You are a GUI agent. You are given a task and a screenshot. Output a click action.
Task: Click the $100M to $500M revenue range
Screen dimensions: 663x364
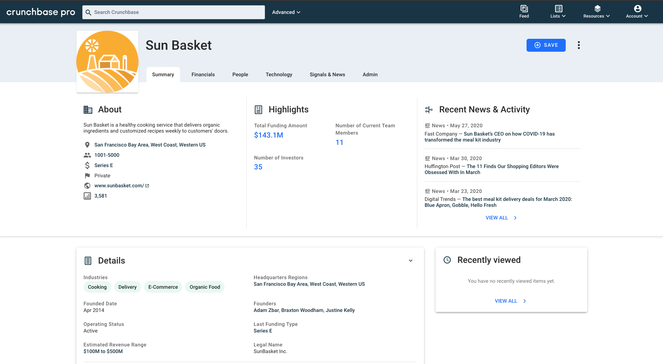point(103,351)
